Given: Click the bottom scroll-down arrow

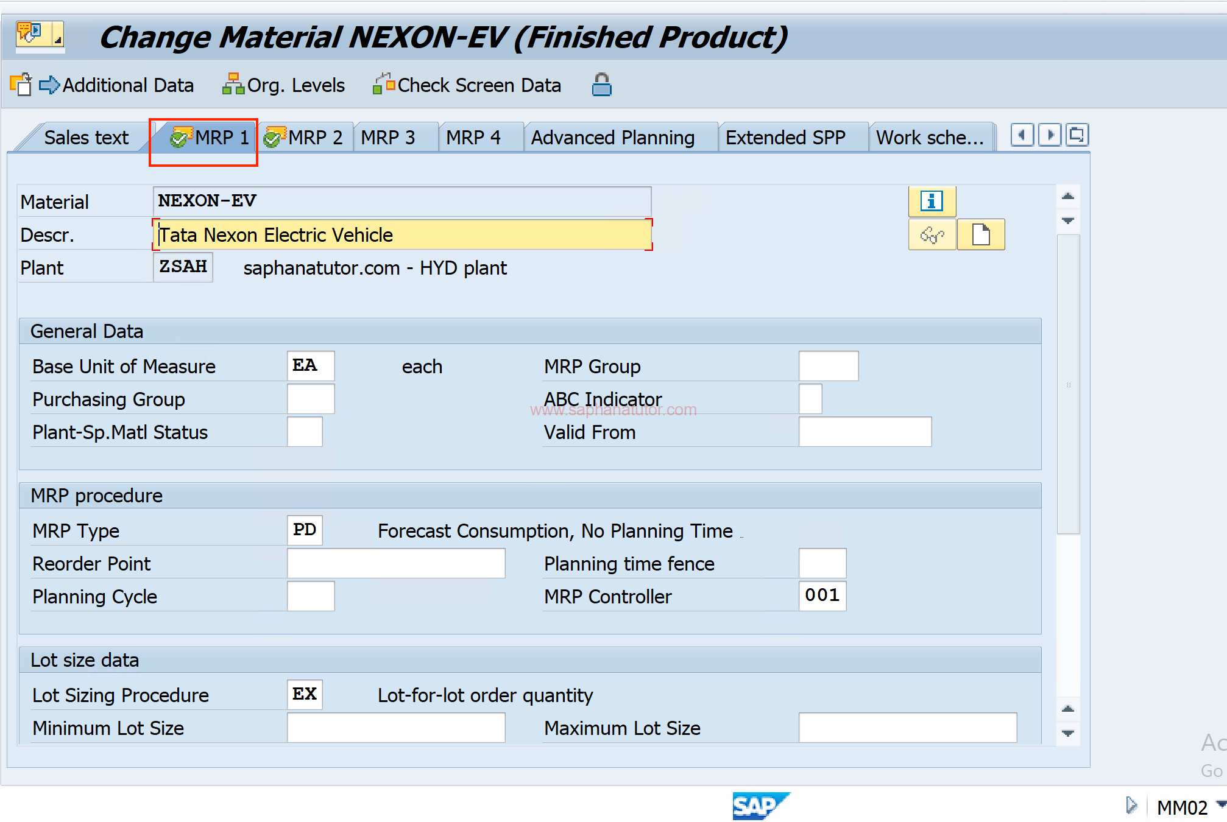Looking at the screenshot, I should (x=1068, y=733).
